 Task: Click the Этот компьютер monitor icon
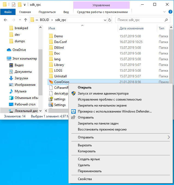coord(9,59)
